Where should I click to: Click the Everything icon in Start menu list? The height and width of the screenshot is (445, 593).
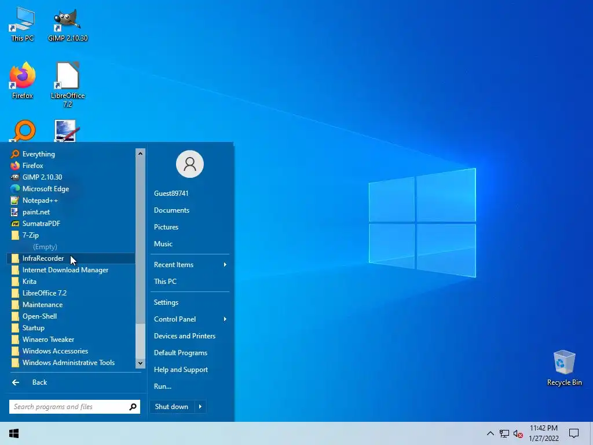click(x=14, y=154)
